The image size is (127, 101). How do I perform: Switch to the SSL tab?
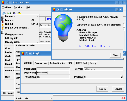[x=71, y=63]
